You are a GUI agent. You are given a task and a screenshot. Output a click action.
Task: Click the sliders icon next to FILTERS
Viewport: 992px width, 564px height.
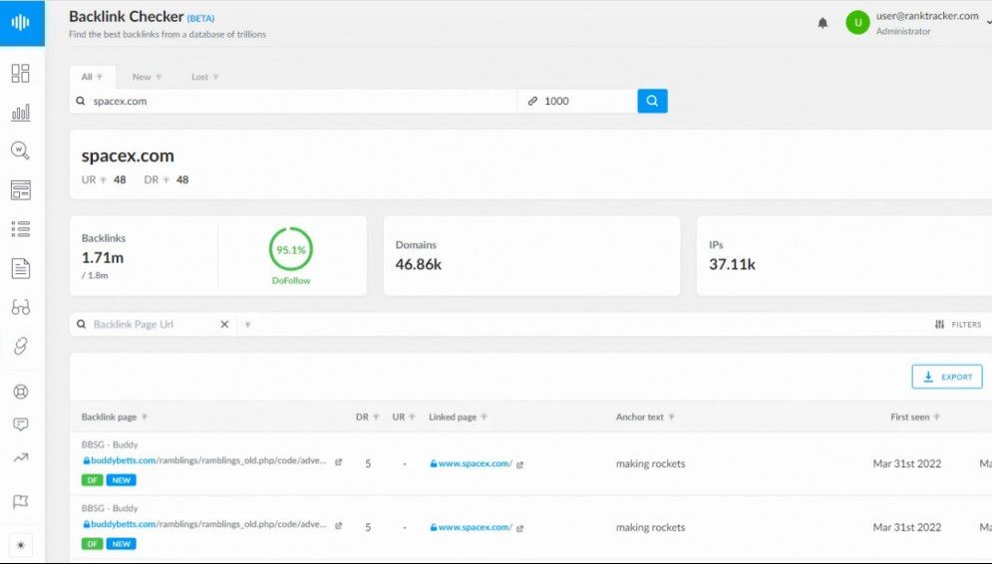[x=939, y=325]
